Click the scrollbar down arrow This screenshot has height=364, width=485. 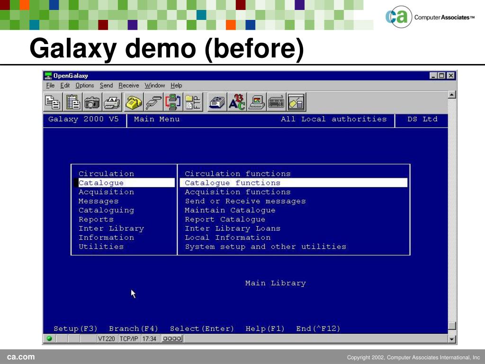pyautogui.click(x=452, y=339)
